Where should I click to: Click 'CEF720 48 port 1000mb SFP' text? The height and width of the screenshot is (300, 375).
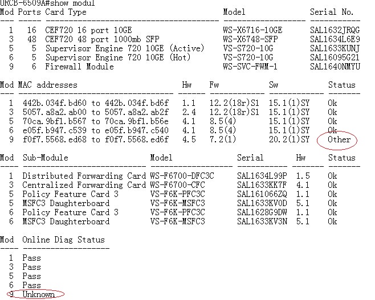coord(103,39)
